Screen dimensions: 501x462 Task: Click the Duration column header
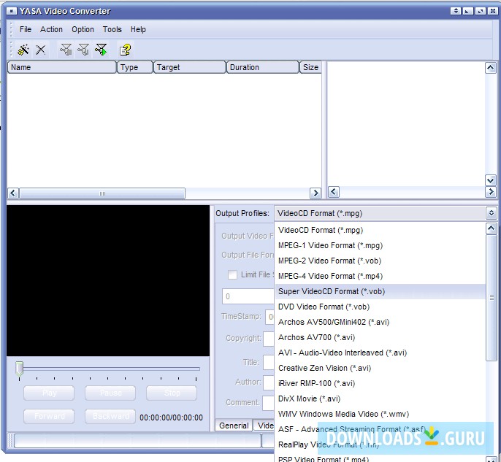(x=263, y=67)
